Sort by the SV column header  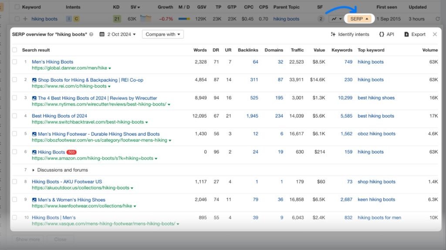tap(135, 7)
